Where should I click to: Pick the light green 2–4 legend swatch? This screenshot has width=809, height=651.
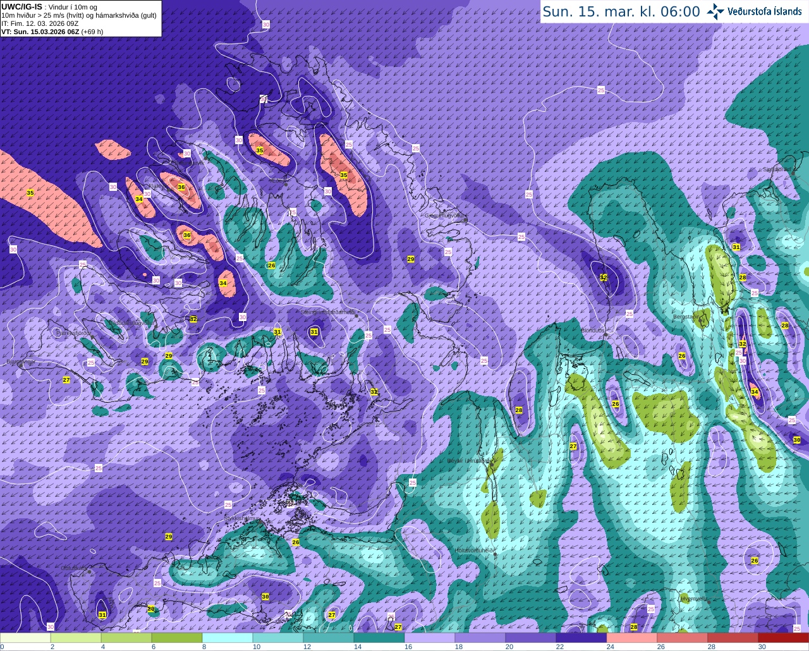(x=76, y=638)
